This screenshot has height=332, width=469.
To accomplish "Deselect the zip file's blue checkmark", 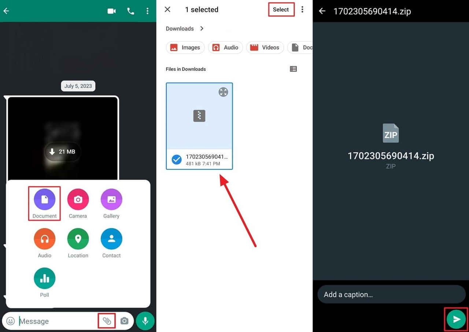I will click(x=177, y=159).
